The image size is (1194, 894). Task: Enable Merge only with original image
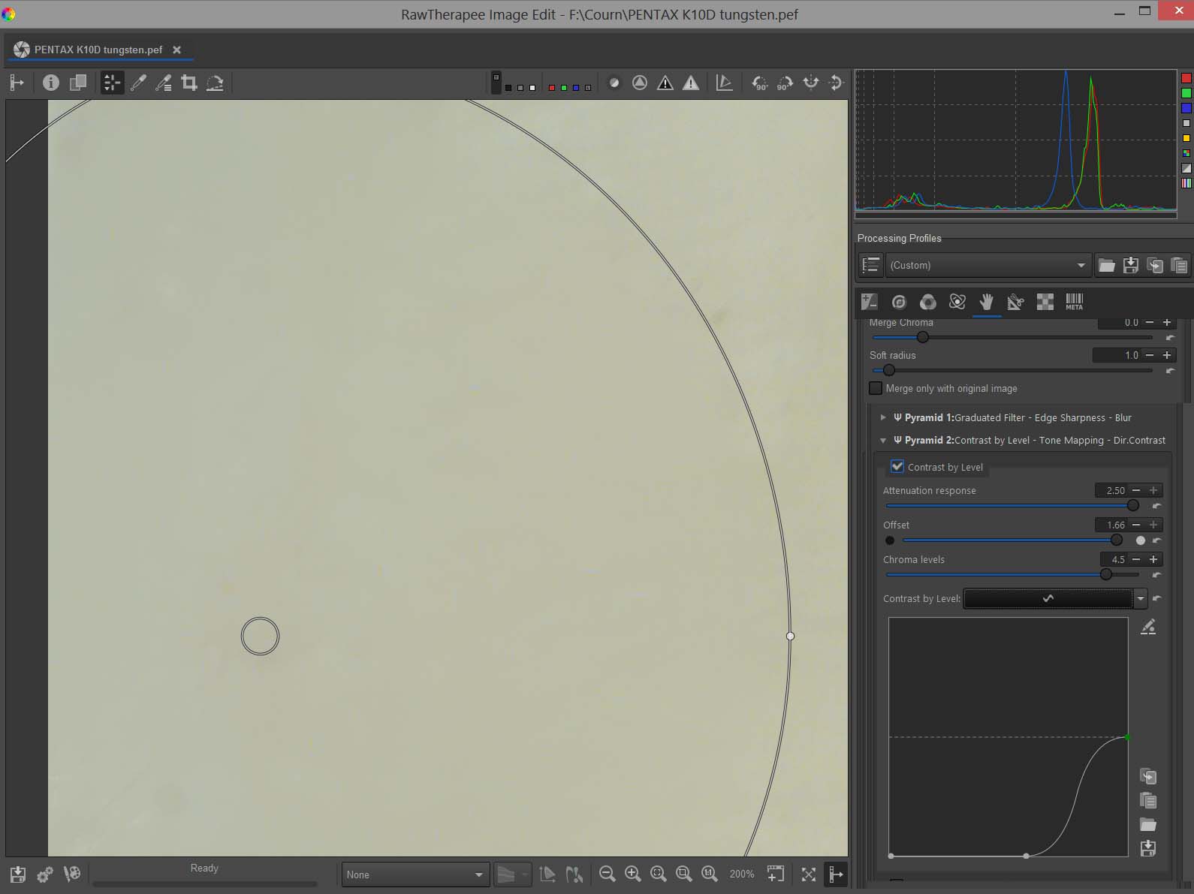pos(876,388)
